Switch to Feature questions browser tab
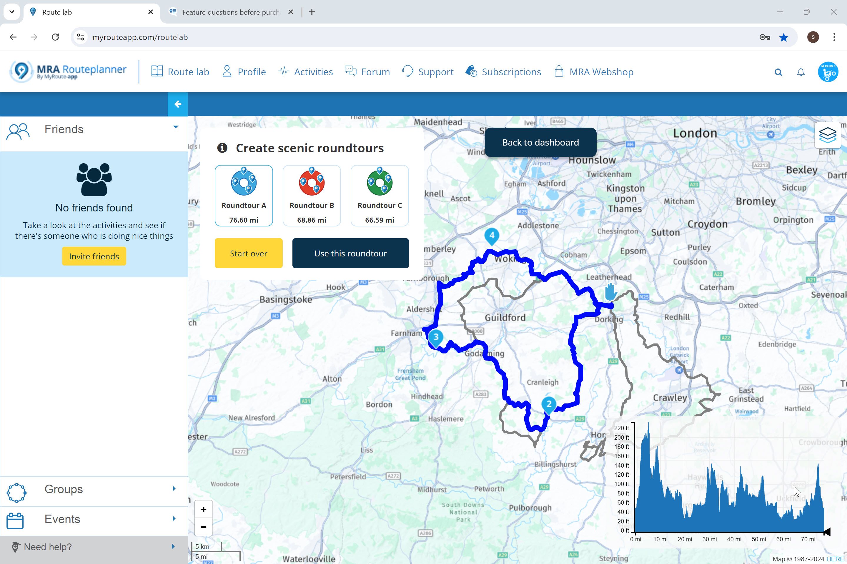847x564 pixels. (x=231, y=12)
